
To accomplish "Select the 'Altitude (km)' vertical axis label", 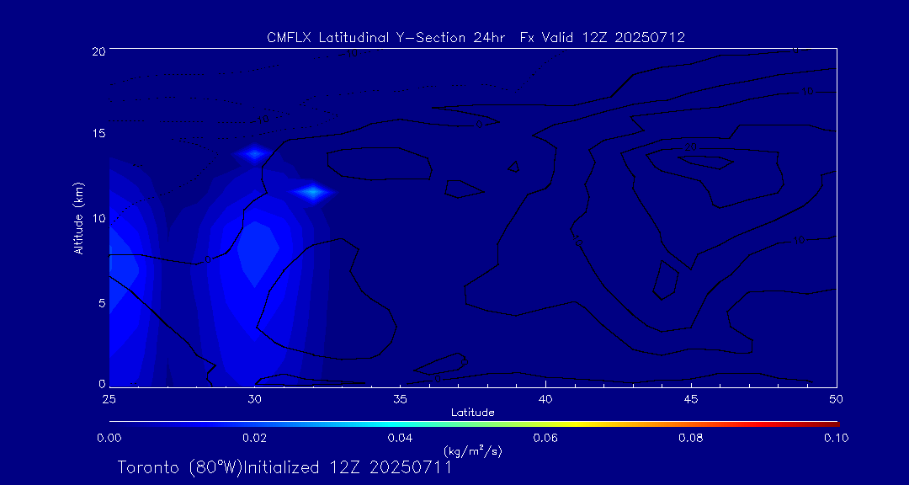I will click(x=78, y=218).
